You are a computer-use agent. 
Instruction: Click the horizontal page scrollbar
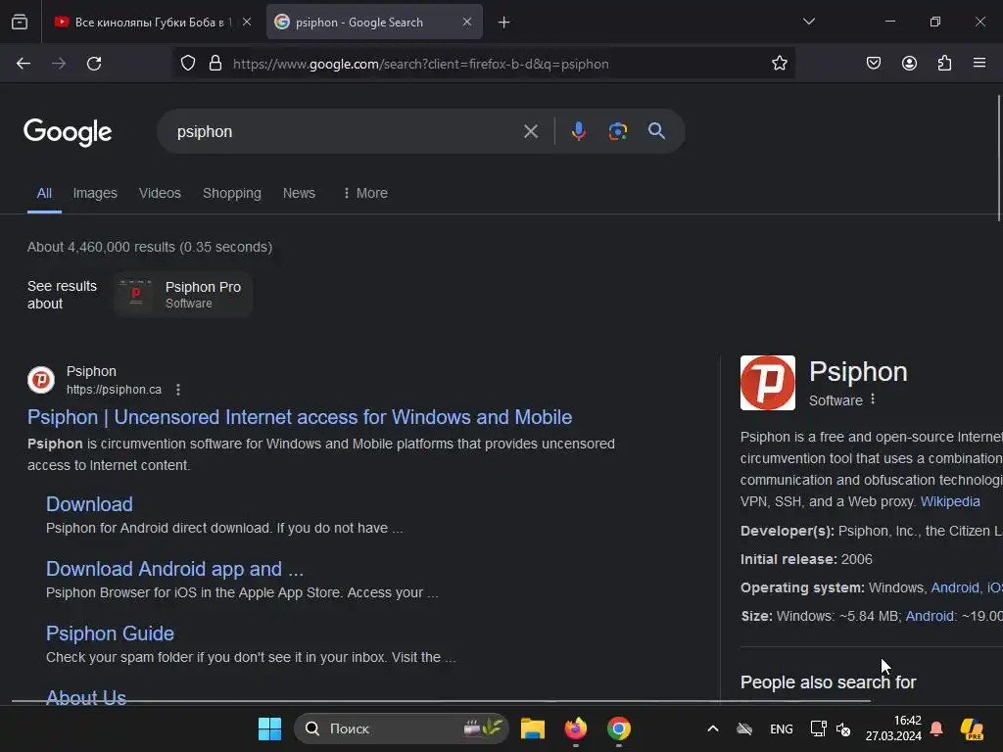click(x=442, y=701)
